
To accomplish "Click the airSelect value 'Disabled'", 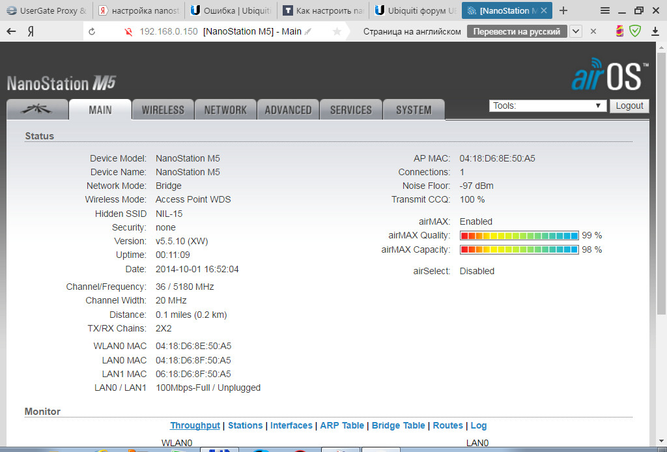I will pyautogui.click(x=477, y=272).
